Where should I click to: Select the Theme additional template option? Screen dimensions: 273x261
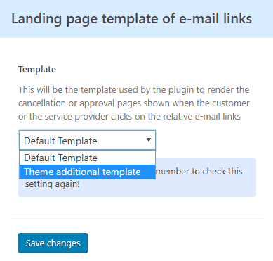pos(87,172)
